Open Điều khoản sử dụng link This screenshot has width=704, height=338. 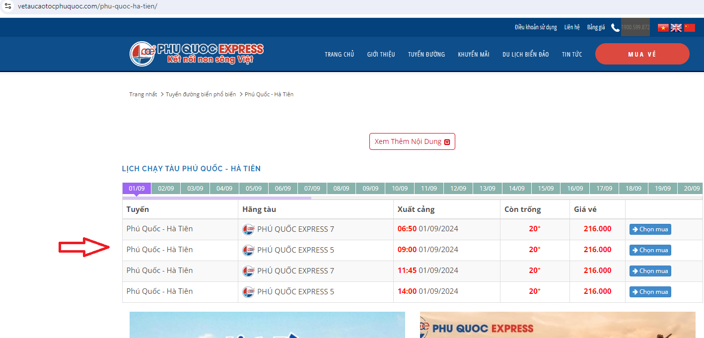[x=536, y=27]
